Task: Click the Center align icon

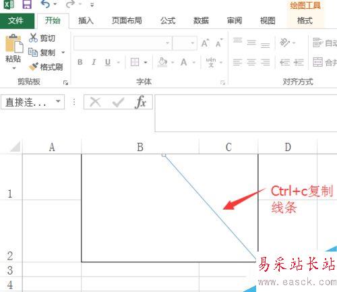Action: [251, 62]
